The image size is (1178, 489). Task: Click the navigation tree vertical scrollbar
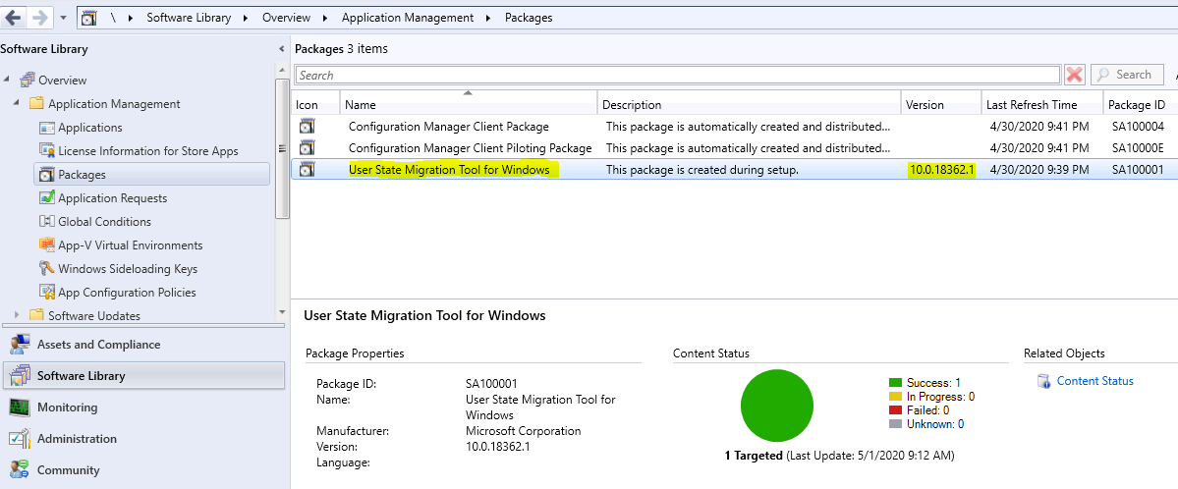(282, 148)
